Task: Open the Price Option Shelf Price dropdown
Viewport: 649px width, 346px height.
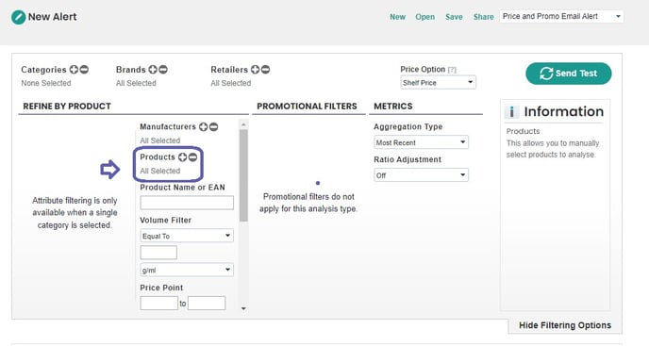Action: click(438, 82)
